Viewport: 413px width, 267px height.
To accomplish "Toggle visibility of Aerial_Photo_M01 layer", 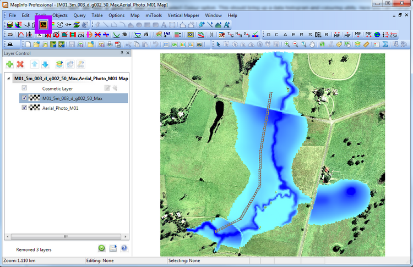I will coord(24,108).
